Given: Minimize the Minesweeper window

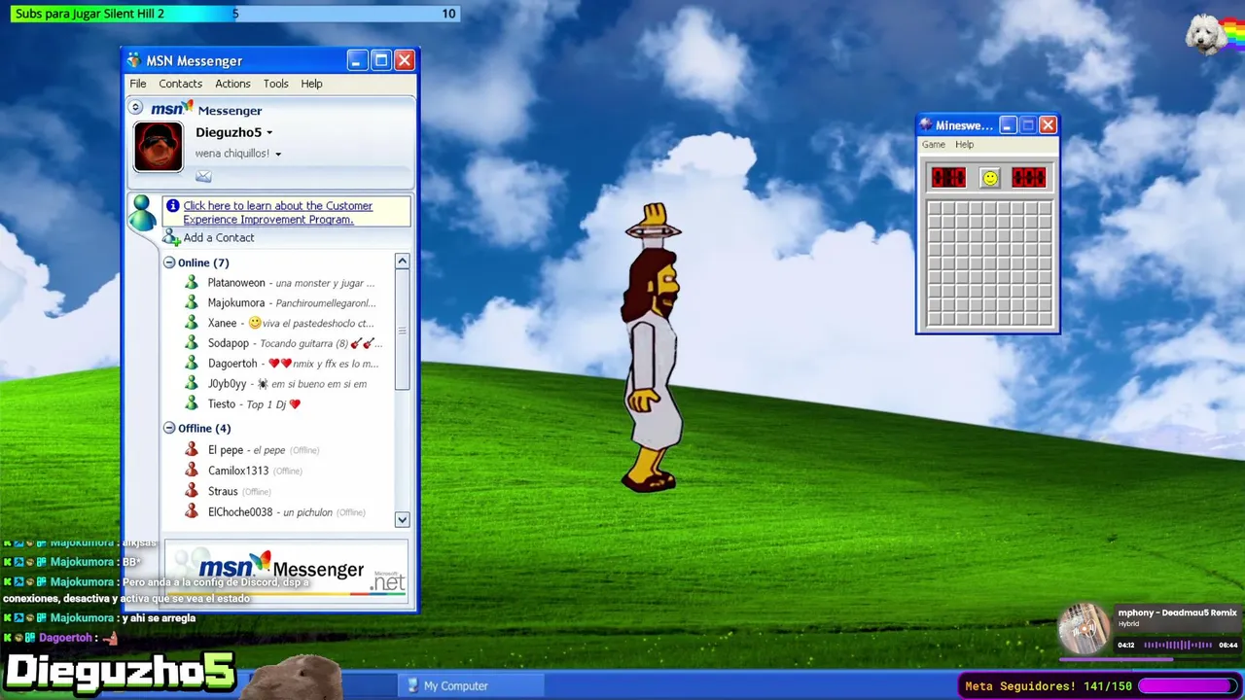Looking at the screenshot, I should pos(1008,125).
